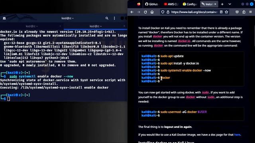The width and height of the screenshot is (255, 143).
Task: Toggle reader view in address bar
Action: (221, 12)
